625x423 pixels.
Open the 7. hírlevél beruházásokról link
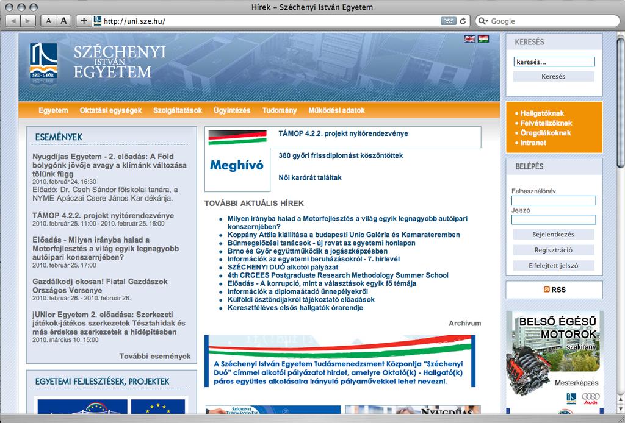[313, 259]
